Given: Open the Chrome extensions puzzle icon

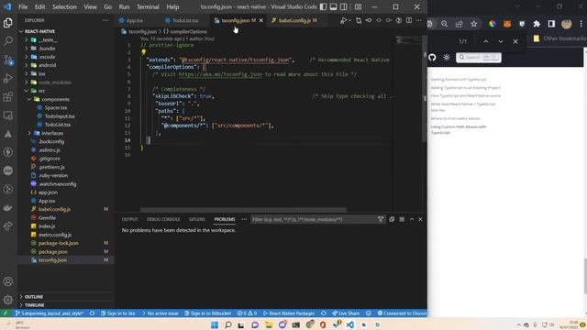Looking at the screenshot, I should click(537, 24).
